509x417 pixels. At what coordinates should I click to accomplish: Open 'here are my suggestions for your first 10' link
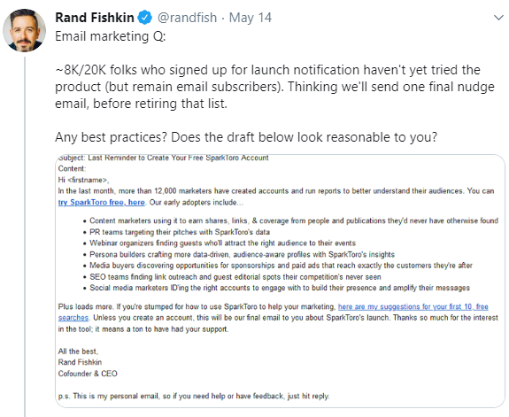point(413,306)
